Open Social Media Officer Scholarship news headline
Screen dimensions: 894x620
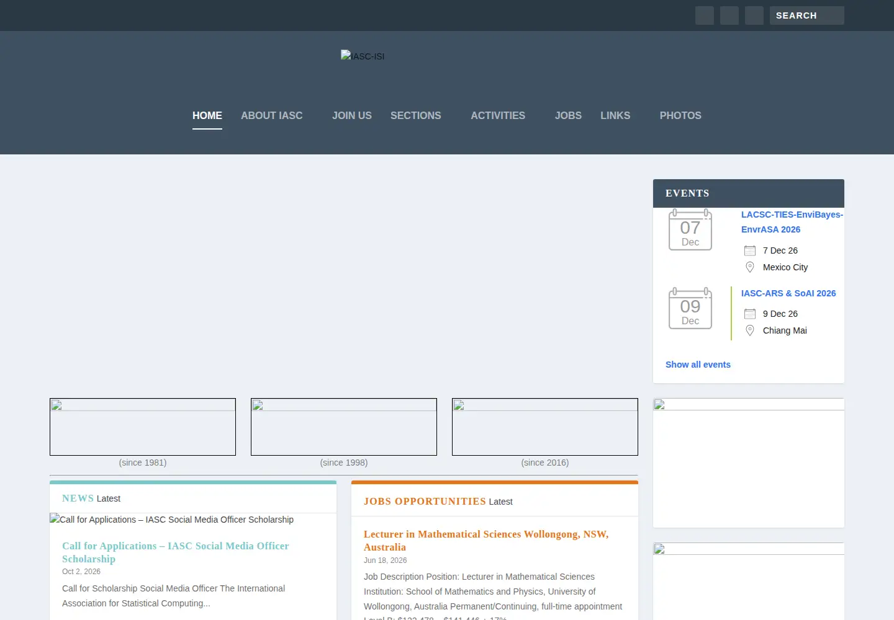point(176,552)
